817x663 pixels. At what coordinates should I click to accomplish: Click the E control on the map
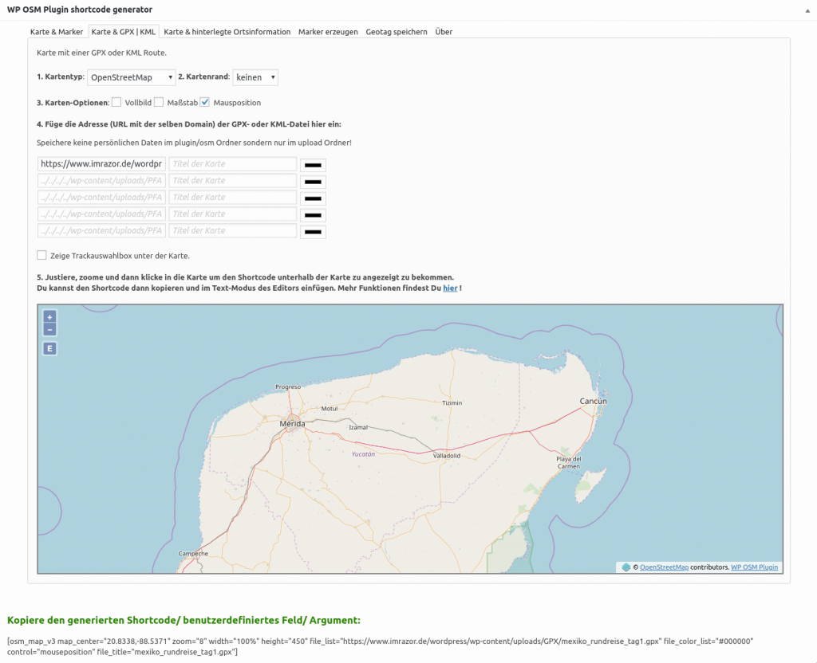tap(49, 348)
